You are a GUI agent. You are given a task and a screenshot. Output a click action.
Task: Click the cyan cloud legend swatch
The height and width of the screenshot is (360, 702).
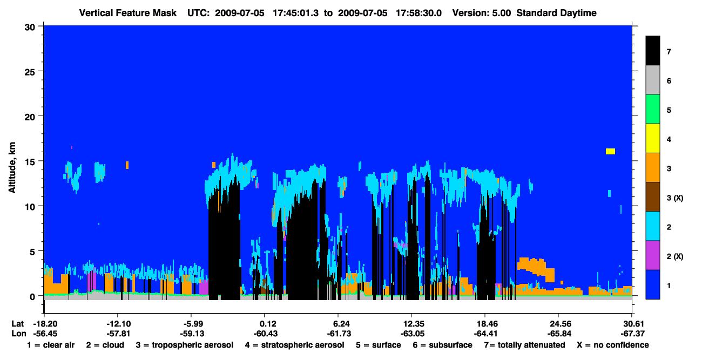(653, 227)
